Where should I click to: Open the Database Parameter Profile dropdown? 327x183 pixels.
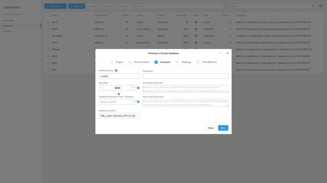tap(118, 102)
